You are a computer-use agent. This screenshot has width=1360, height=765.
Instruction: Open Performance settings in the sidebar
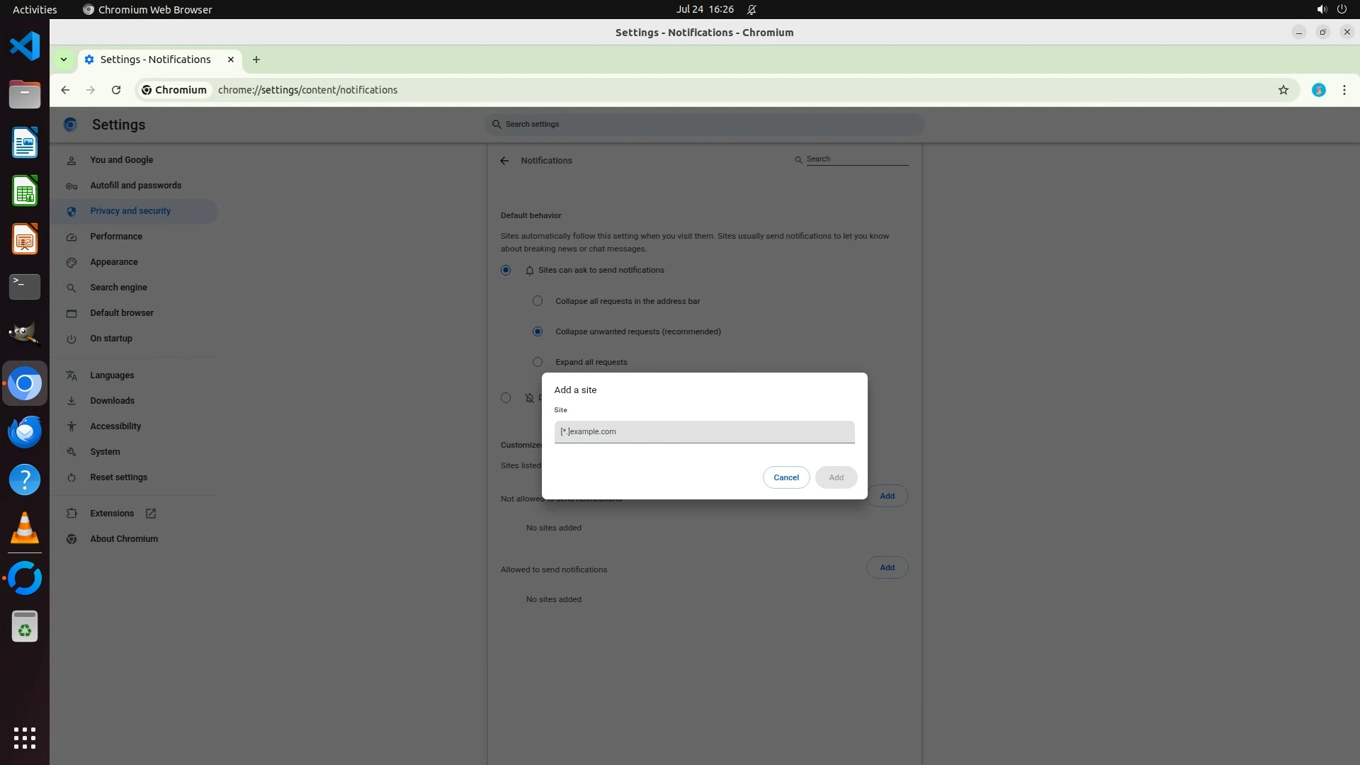point(115,237)
